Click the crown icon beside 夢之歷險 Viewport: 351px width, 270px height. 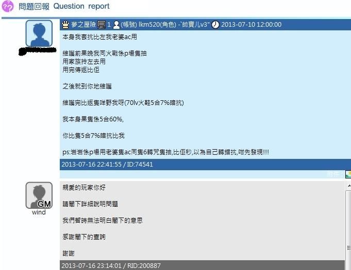click(x=65, y=25)
